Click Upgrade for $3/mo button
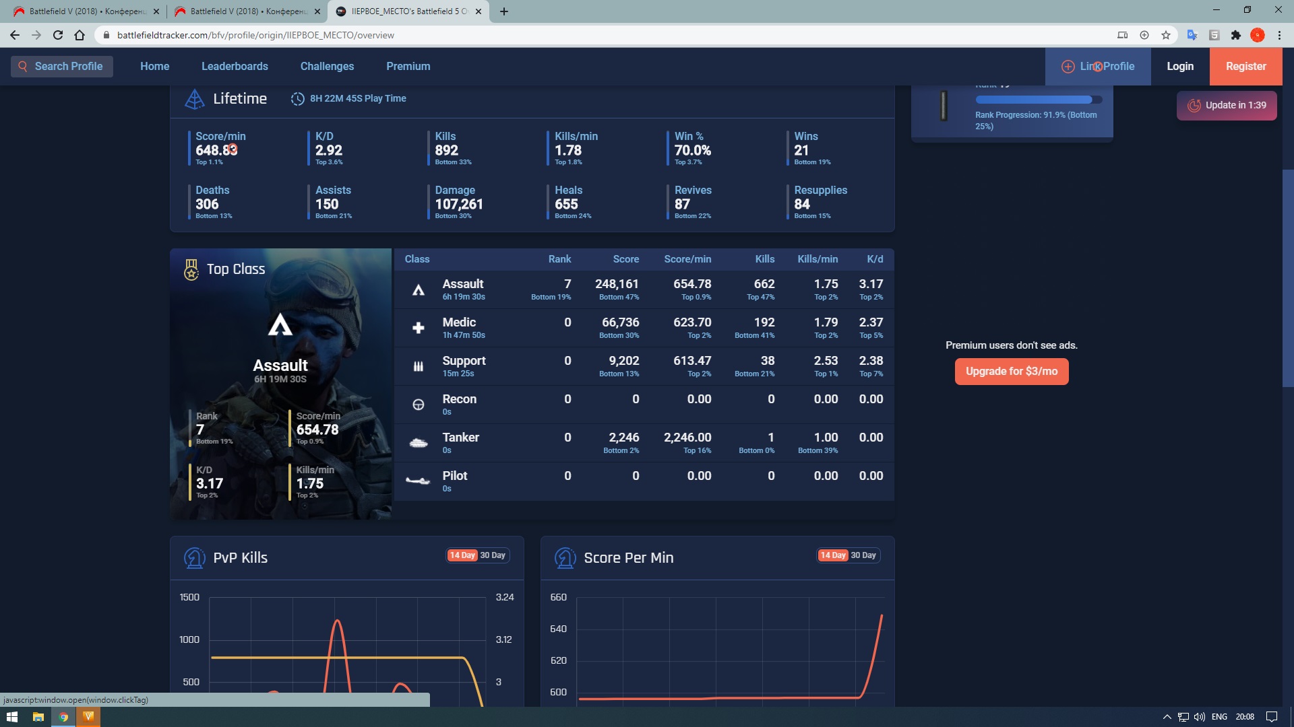 (x=1011, y=372)
